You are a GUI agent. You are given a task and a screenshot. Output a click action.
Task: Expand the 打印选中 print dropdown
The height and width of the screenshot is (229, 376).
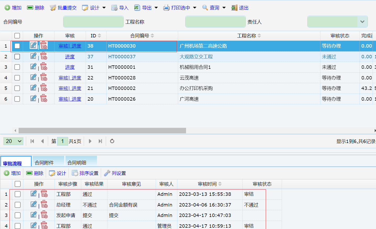[195, 8]
